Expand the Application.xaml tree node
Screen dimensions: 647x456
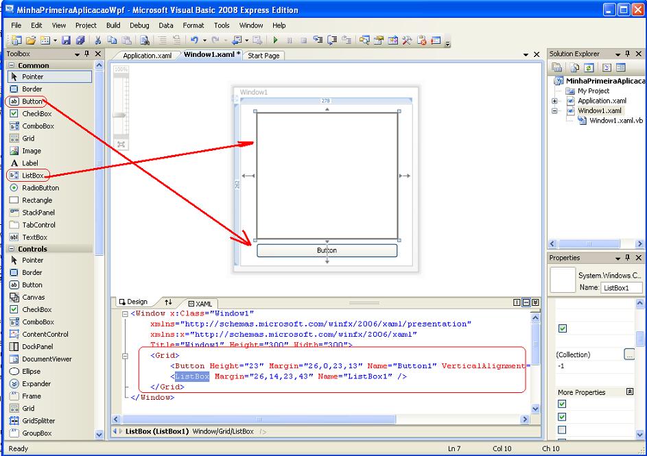(x=554, y=101)
